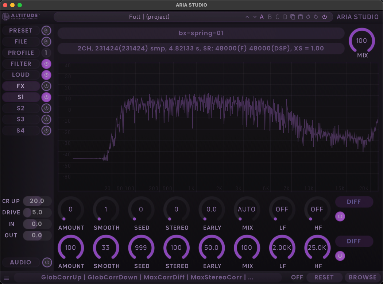Screen dimensions: 383x284
Task: Click the DRIVE slider
Action: click(37, 212)
